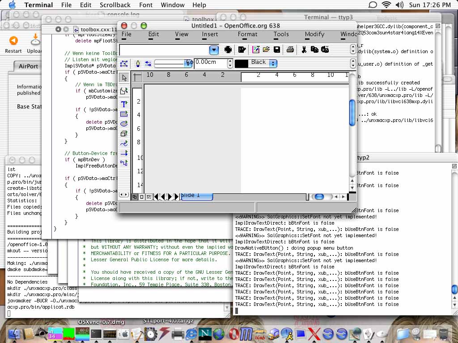
Task: Select the arrow Selection tool
Action: [x=124, y=78]
